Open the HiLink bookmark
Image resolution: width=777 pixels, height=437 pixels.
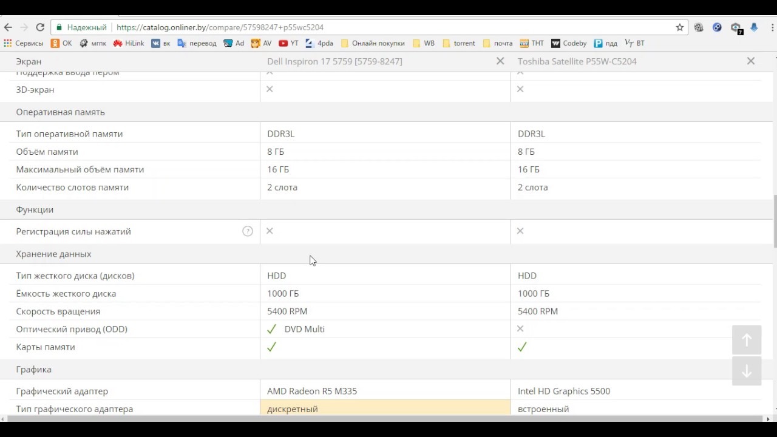pyautogui.click(x=129, y=43)
